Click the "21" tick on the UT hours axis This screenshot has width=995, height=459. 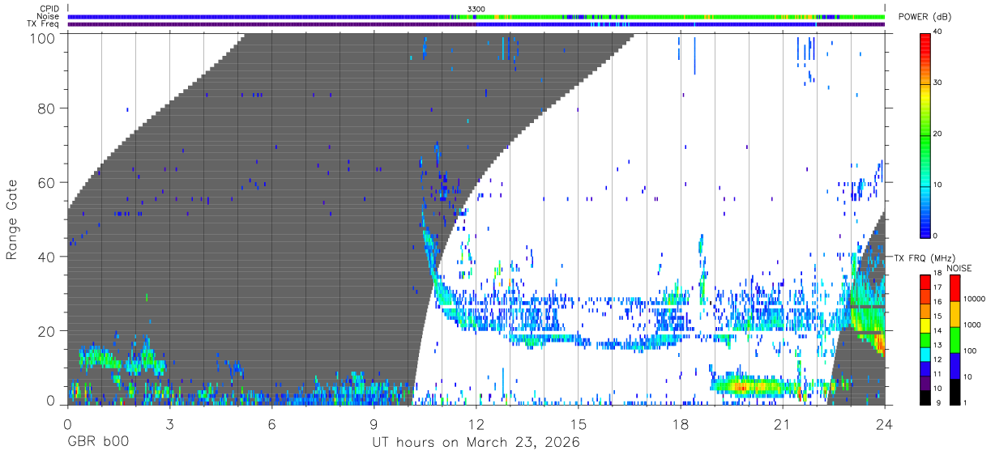pos(783,423)
